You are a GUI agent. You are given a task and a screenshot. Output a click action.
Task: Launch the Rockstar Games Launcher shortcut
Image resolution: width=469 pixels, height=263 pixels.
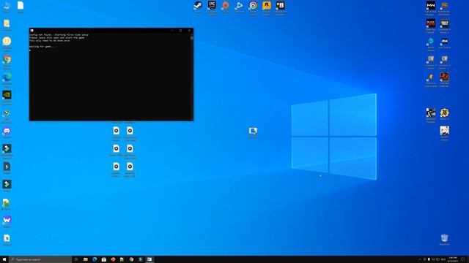coord(267,5)
